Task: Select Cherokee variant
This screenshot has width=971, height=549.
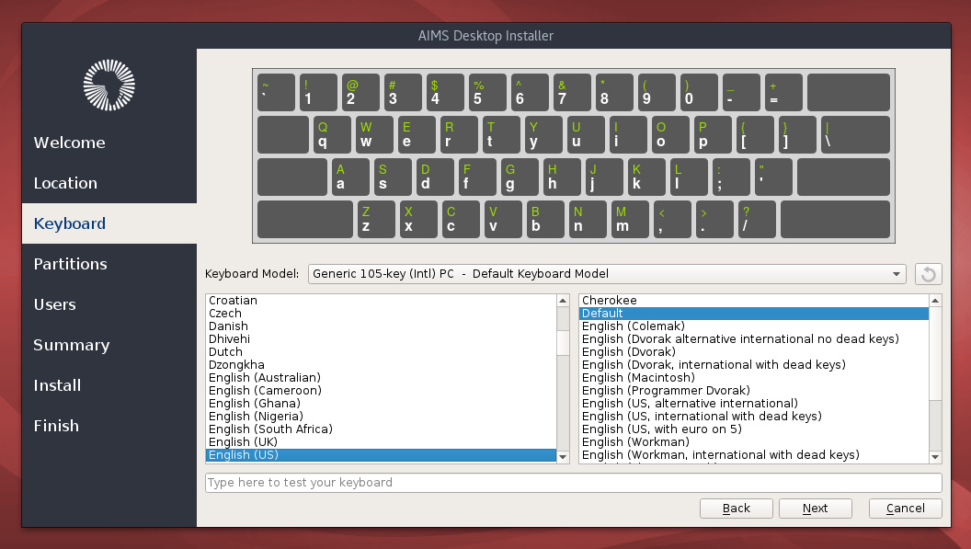Action: point(754,301)
